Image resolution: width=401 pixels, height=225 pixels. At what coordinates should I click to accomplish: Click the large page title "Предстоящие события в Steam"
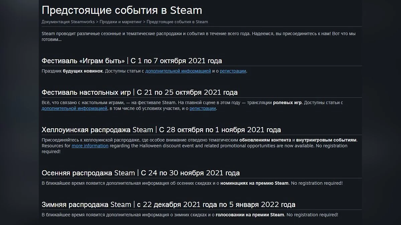click(x=122, y=10)
